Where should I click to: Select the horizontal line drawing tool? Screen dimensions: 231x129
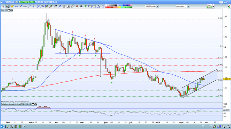[x=16, y=6]
